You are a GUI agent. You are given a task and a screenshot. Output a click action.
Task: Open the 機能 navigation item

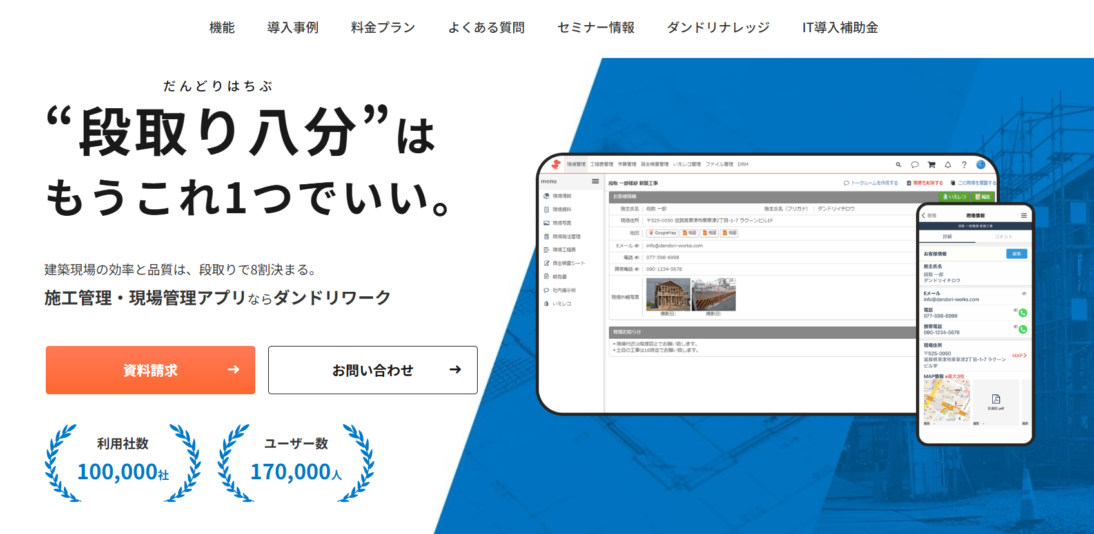point(222,28)
